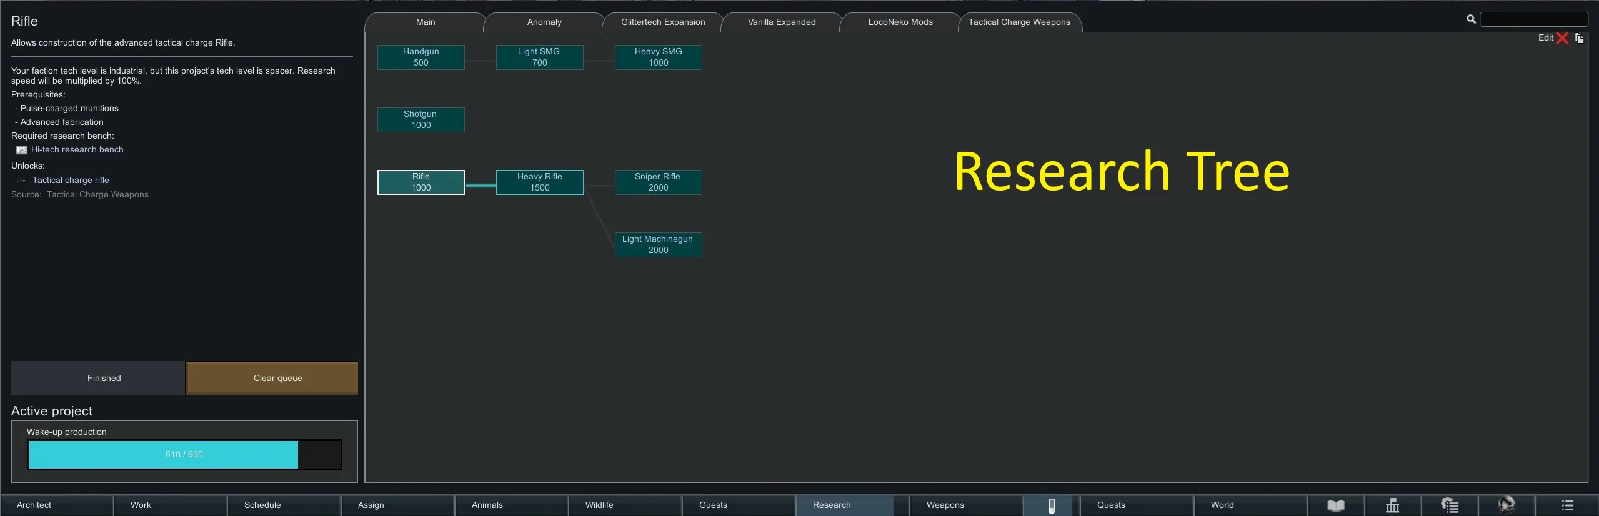Click the Tactical charge rifle unlock link

click(x=71, y=181)
